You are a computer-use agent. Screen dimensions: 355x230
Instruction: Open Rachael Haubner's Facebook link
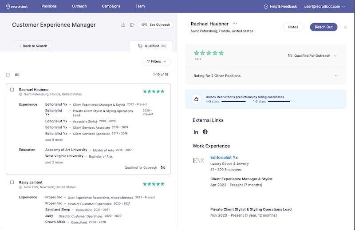205,132
